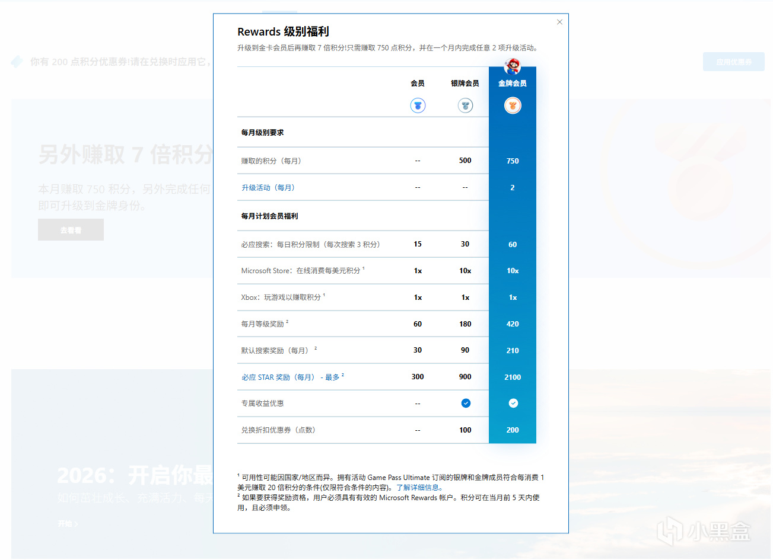Click the 金牌会员 orange badge icon
773x560 pixels.
coord(513,105)
